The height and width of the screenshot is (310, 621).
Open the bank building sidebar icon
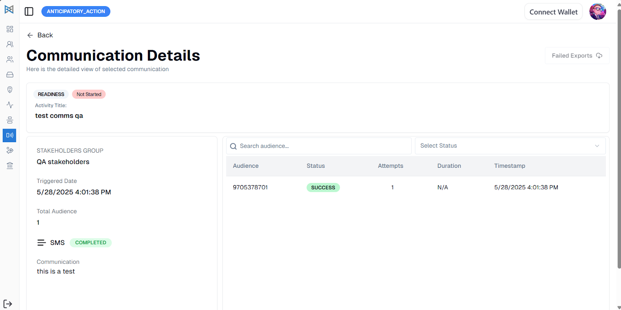click(10, 165)
